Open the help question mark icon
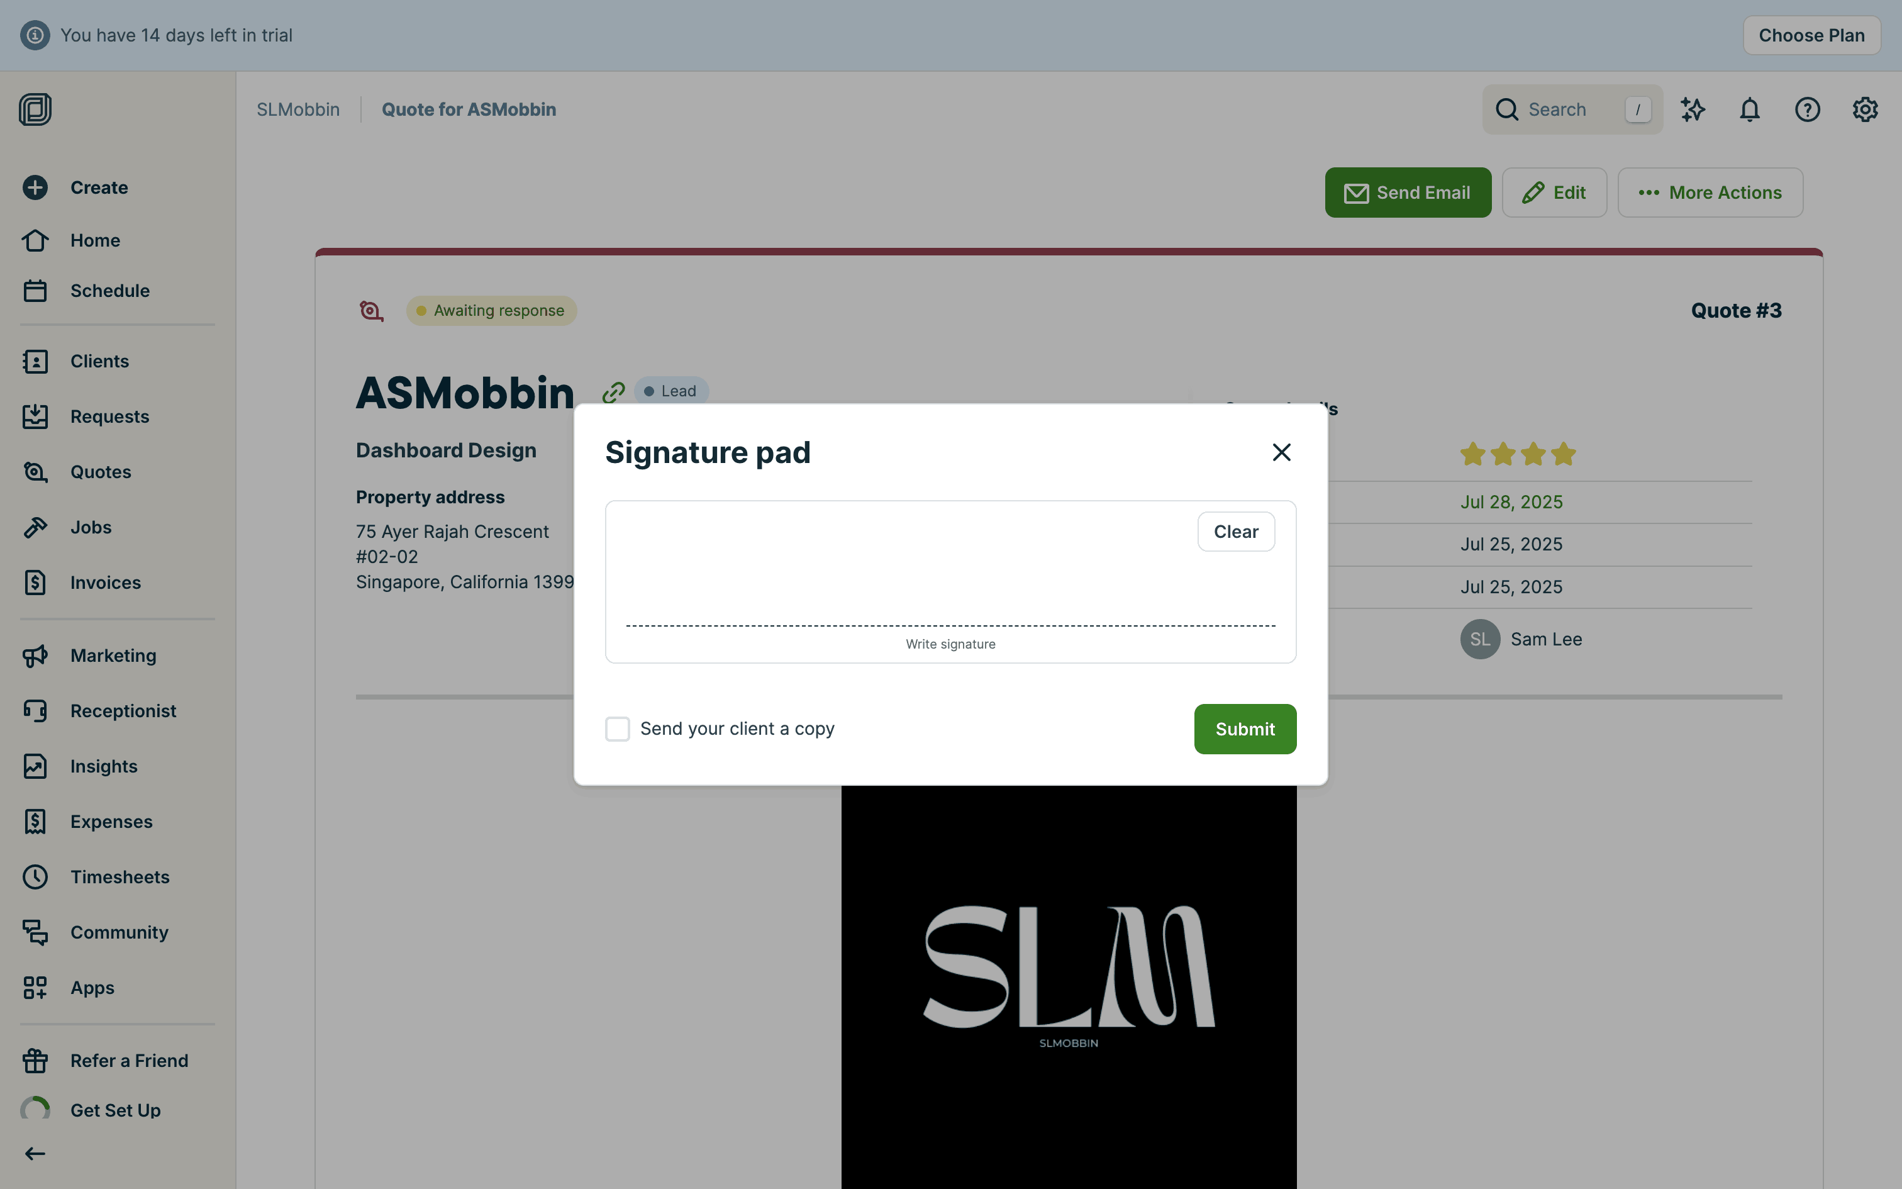This screenshot has height=1189, width=1902. 1807,109
